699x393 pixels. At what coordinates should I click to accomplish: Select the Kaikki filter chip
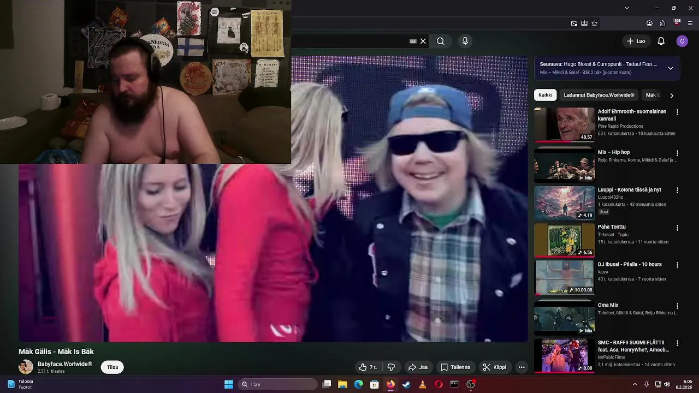point(546,95)
